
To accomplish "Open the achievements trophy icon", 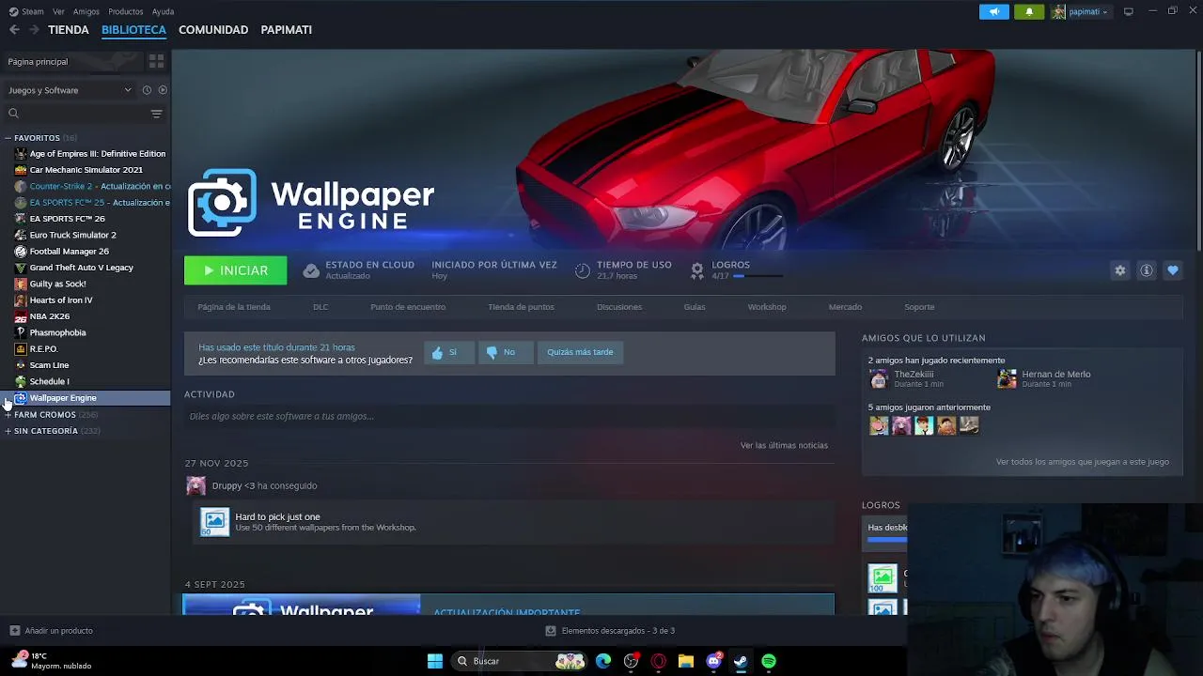I will pyautogui.click(x=697, y=270).
